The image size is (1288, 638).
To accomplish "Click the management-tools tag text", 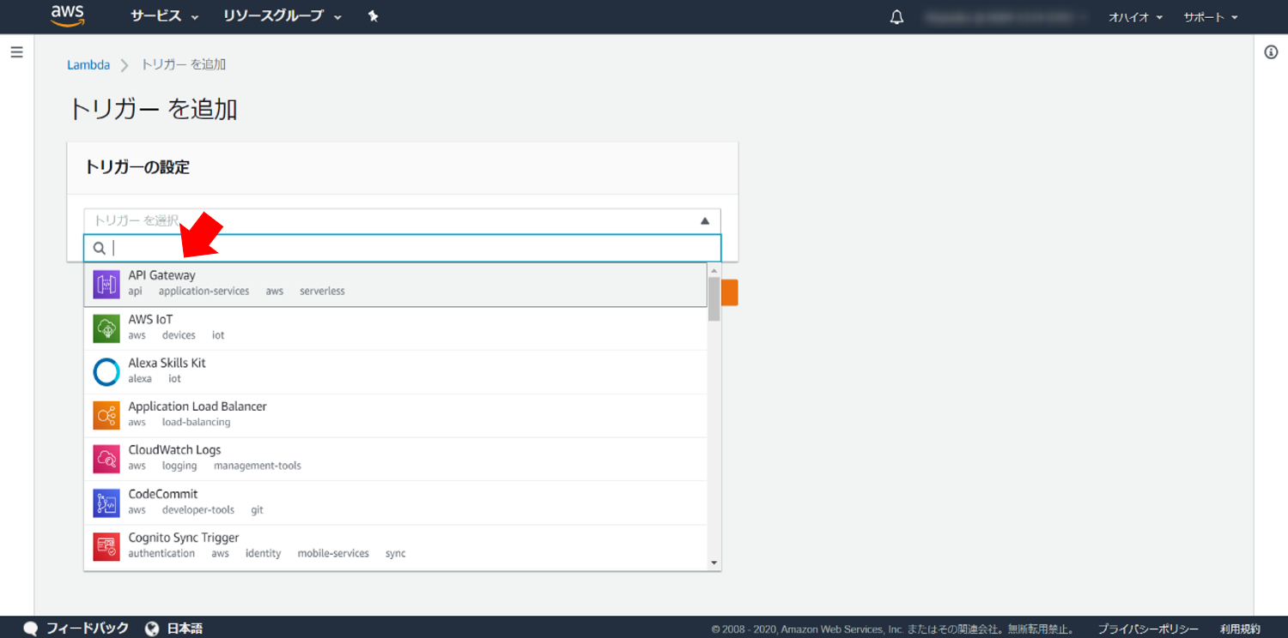I will click(258, 466).
